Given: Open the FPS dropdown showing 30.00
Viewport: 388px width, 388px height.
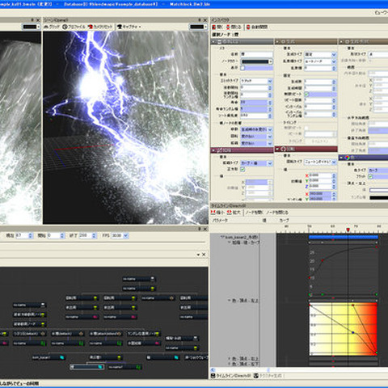Looking at the screenshot, I should click(126, 236).
